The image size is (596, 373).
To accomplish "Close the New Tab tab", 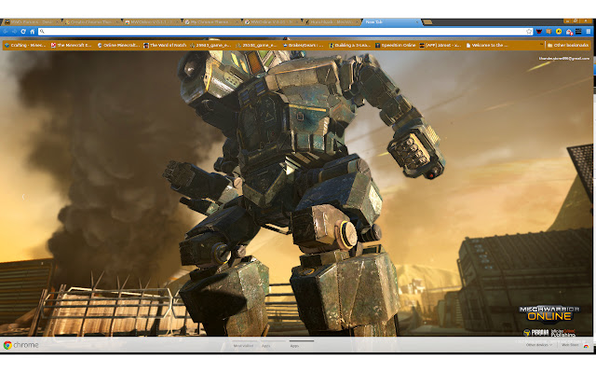I will click(x=417, y=22).
